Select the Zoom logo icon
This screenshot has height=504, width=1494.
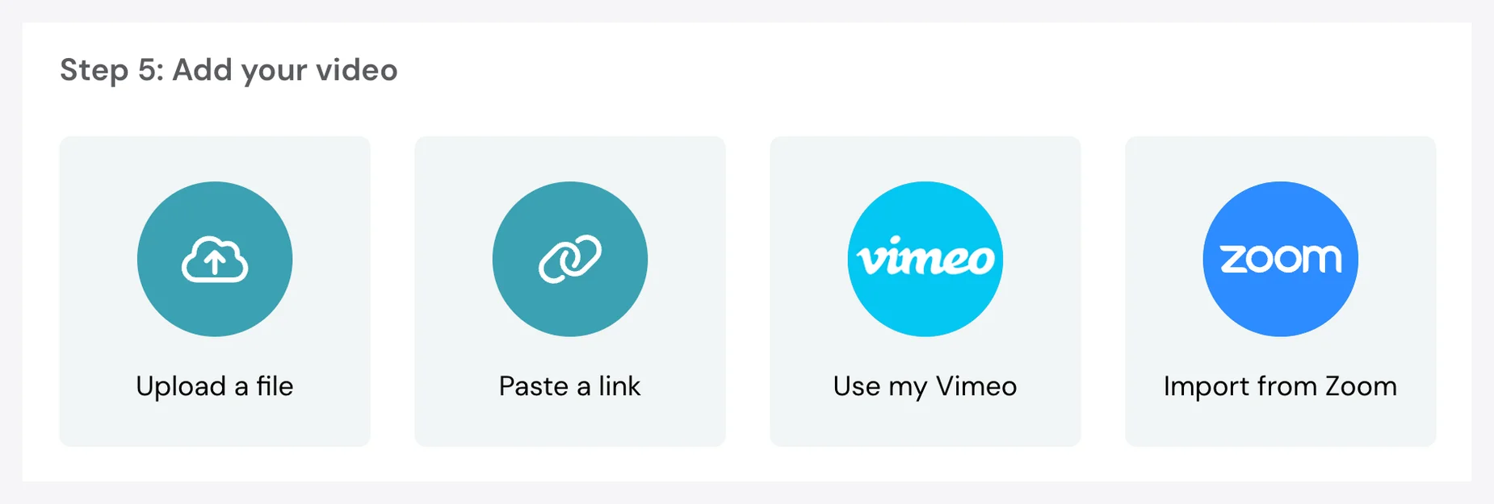[1281, 259]
